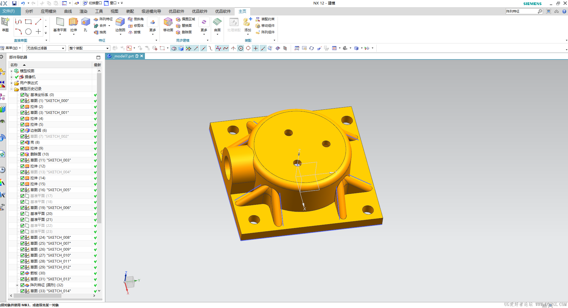Select the 孔 (Hole) tool
Screen dimensions: 568x308
(x=86, y=22)
